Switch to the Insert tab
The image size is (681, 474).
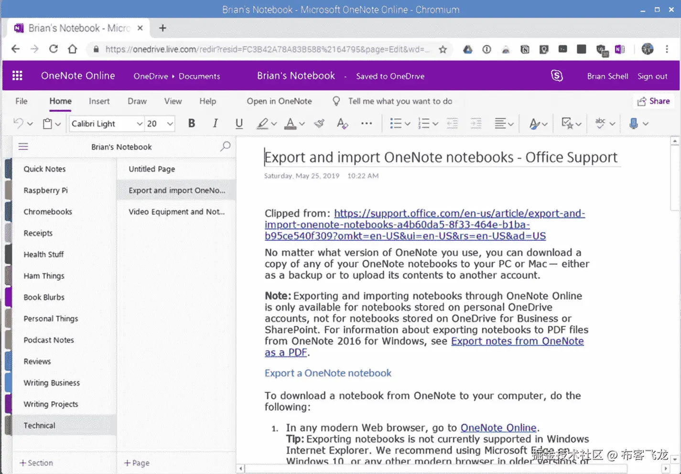pyautogui.click(x=99, y=101)
